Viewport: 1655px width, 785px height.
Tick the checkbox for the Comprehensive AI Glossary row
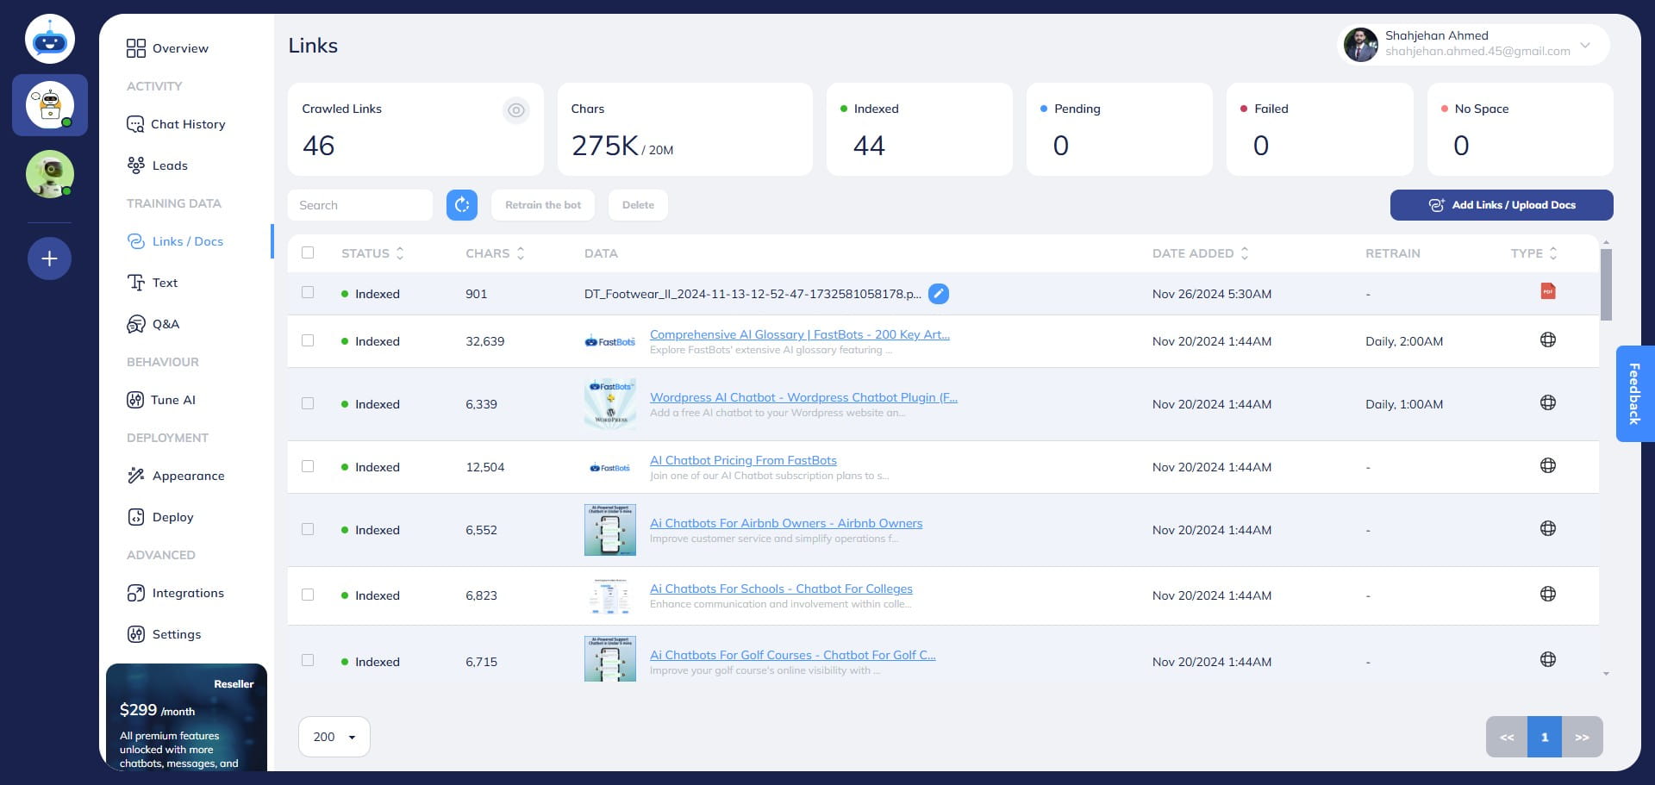point(308,340)
